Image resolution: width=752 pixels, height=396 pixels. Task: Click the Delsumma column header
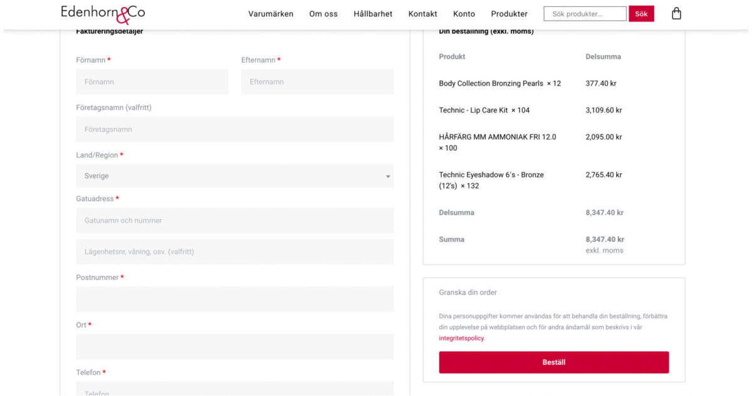pyautogui.click(x=603, y=57)
